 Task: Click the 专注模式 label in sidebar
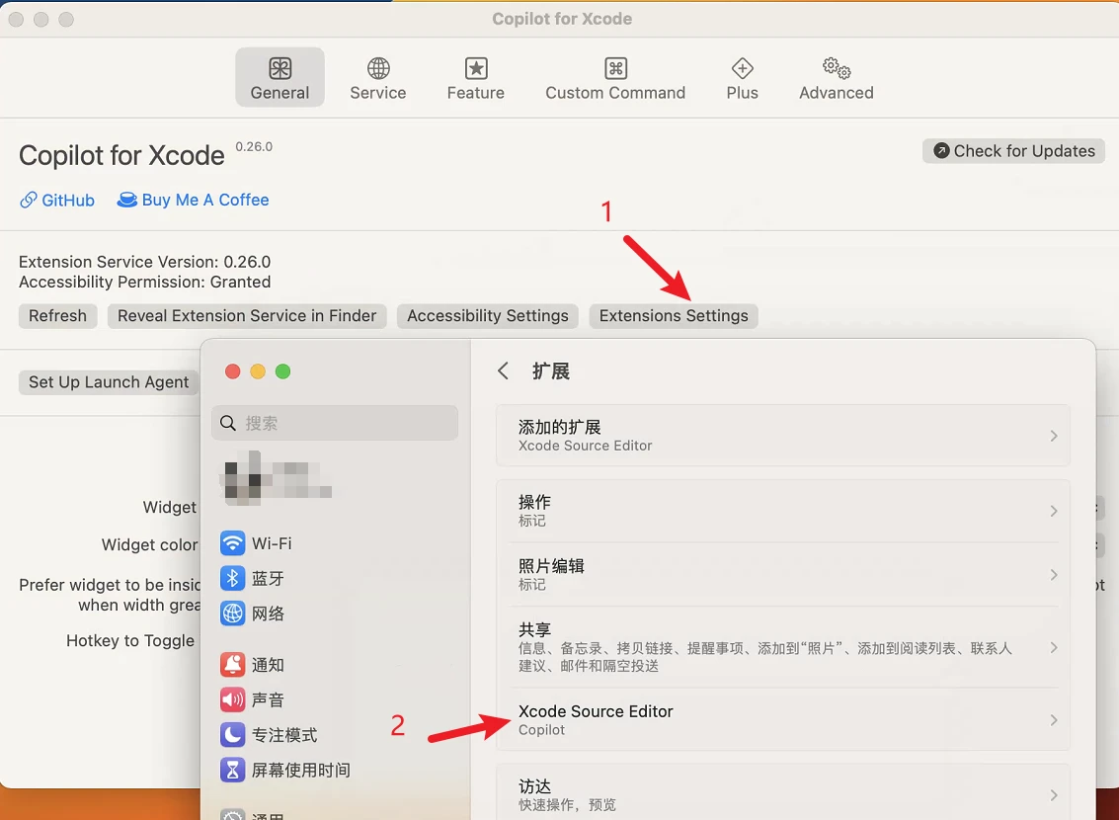click(x=284, y=735)
